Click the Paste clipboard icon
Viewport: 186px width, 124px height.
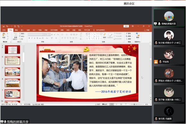tap(4, 35)
